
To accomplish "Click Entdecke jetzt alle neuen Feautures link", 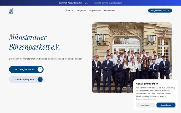I will 108,3.
